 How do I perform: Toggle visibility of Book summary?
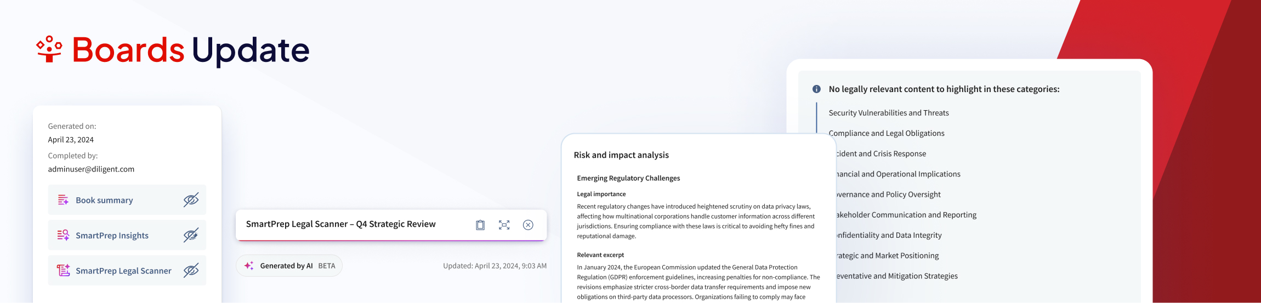pos(191,200)
